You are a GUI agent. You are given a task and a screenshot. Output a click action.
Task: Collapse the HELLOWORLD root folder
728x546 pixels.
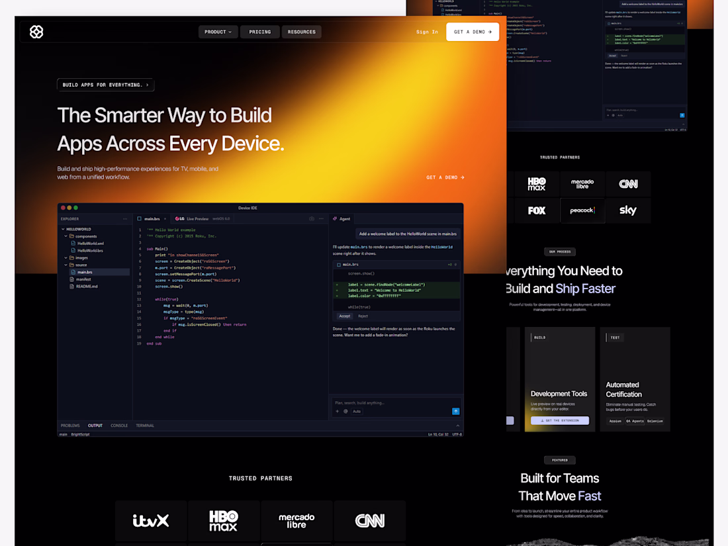point(63,229)
